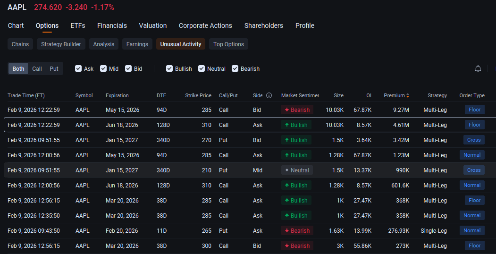496x254 pixels.
Task: Click the Bearish tag on the 9.27M row
Action: [297, 110]
